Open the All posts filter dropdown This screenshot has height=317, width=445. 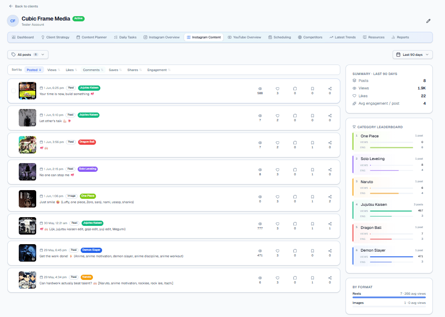[x=28, y=55]
